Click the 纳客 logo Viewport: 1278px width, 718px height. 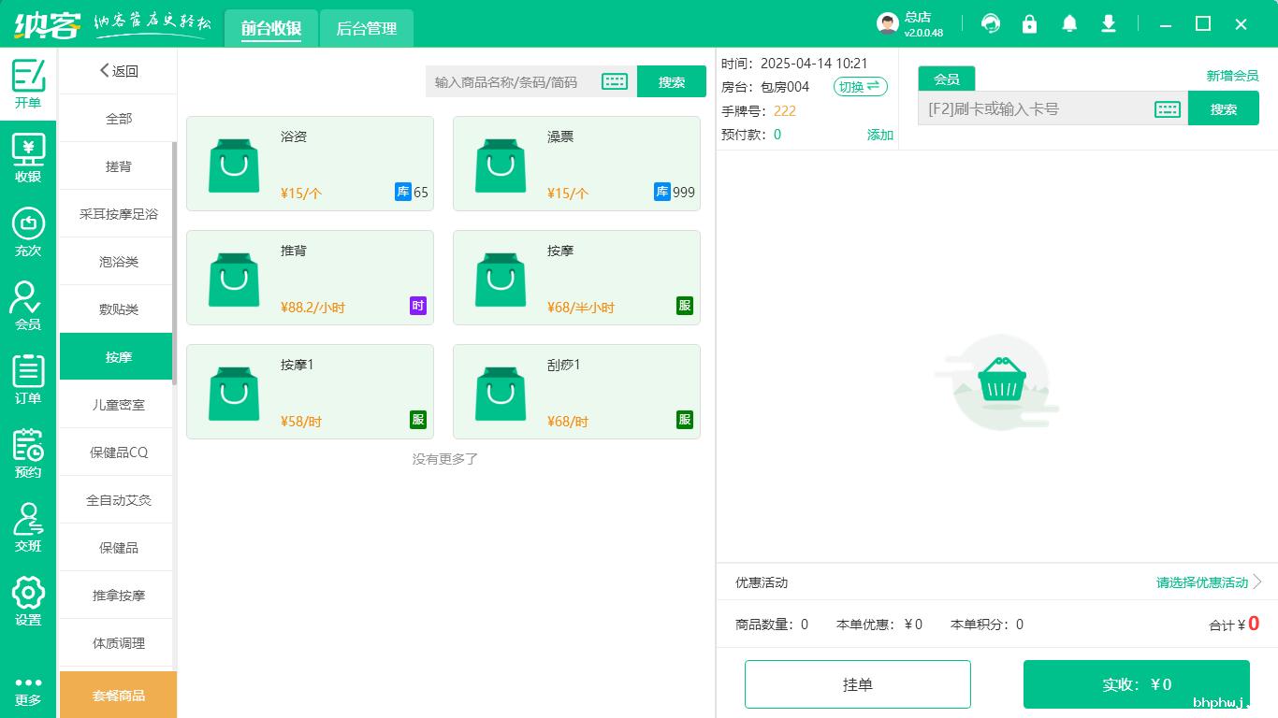pyautogui.click(x=47, y=24)
